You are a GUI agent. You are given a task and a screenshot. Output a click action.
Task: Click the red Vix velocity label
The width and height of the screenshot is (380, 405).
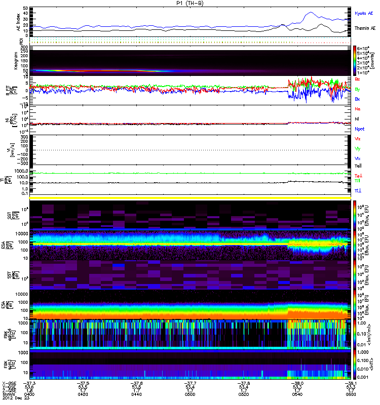[358, 139]
